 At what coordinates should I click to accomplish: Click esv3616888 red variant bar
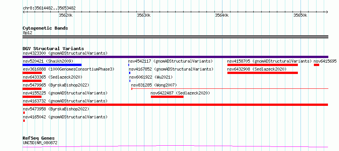(32, 73)
